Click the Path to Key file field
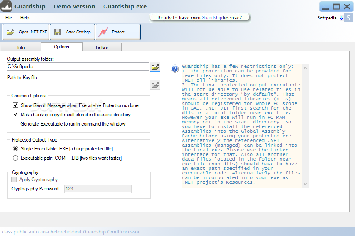The image size is (355, 236). tap(78, 85)
